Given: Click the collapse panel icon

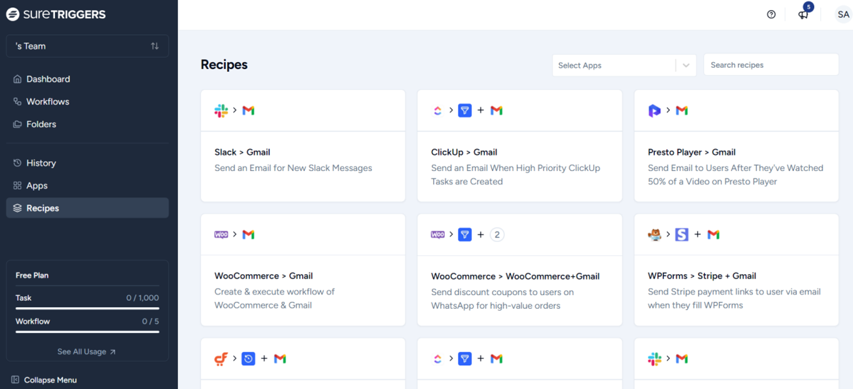Looking at the screenshot, I should pyautogui.click(x=15, y=380).
